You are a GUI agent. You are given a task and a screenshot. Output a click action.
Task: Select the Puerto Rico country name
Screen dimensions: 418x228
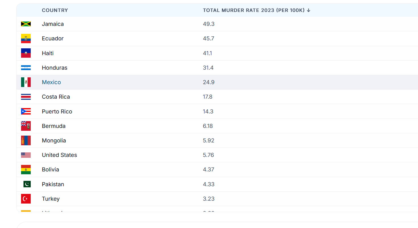57,111
